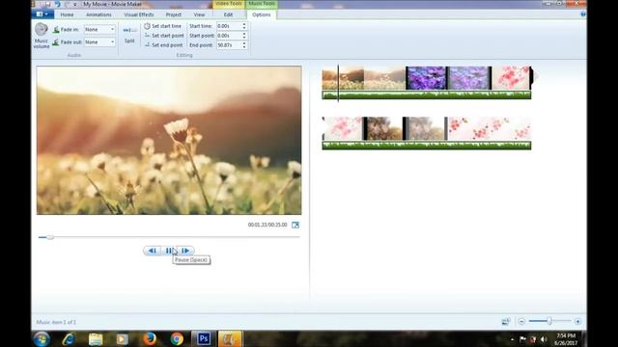This screenshot has width=618, height=347.
Task: Select the first purple flowers clip
Action: tap(426, 78)
